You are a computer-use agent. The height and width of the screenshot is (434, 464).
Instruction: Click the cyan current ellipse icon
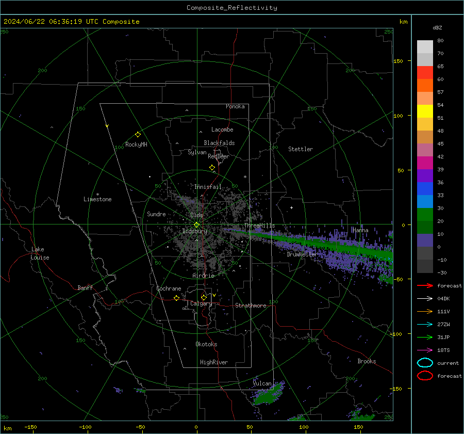[425, 363]
